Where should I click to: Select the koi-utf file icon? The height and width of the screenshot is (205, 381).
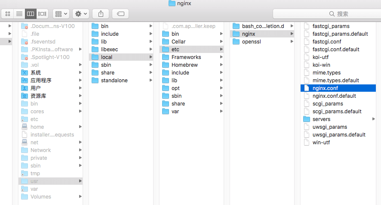point(307,57)
